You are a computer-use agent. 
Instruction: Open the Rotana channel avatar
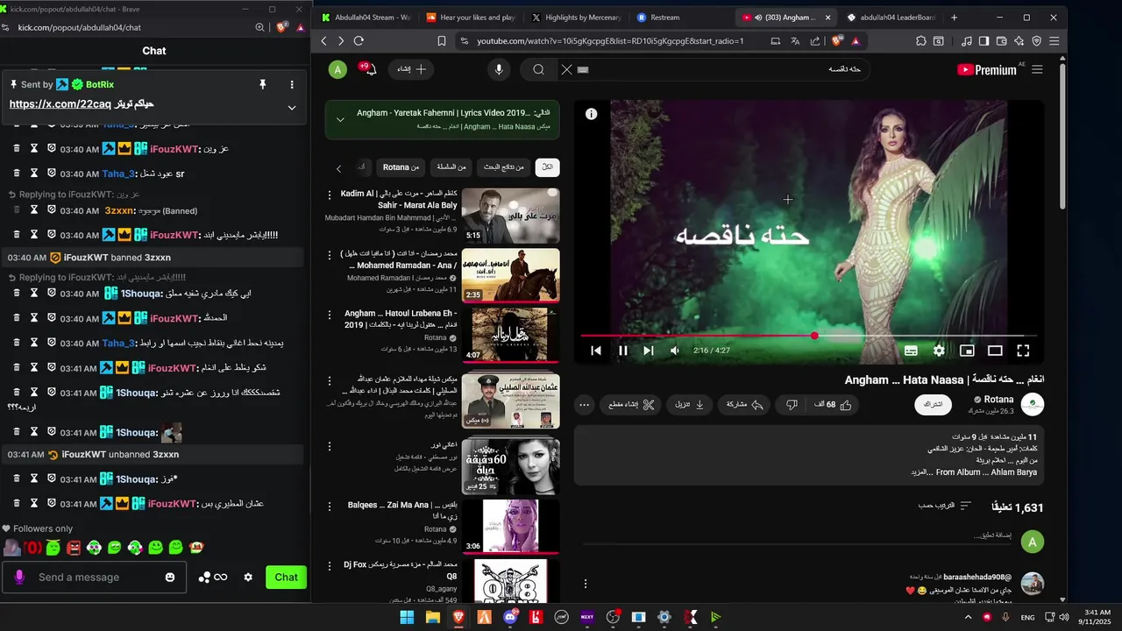coord(1033,405)
